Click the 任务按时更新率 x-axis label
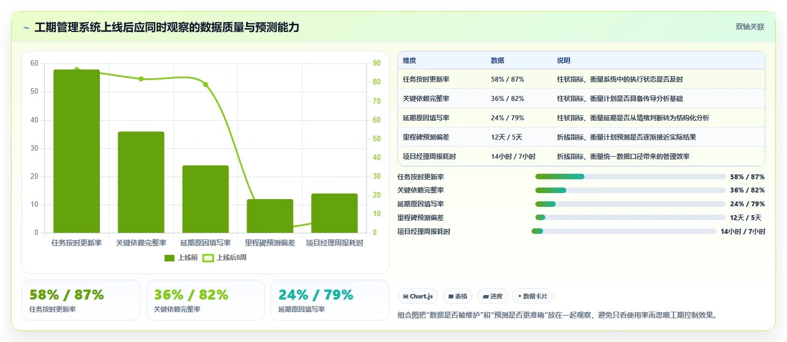Screen dimensions: 787x342 pos(77,243)
